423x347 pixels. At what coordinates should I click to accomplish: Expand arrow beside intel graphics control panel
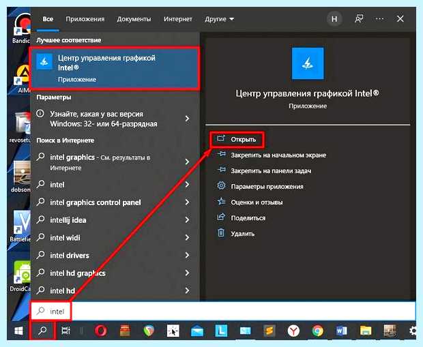[187, 202]
